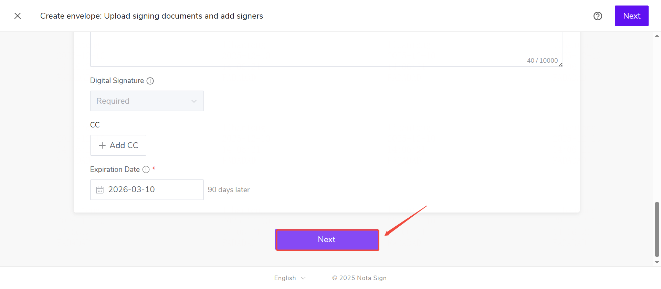Click the highlighted bottom Next button

[x=327, y=240]
